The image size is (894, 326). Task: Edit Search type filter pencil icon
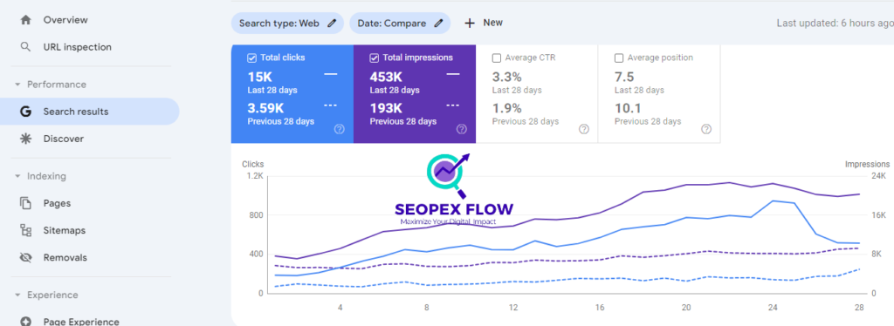click(332, 24)
